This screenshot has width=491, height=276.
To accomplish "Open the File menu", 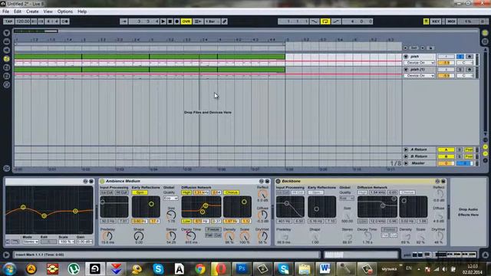I will pos(5,11).
